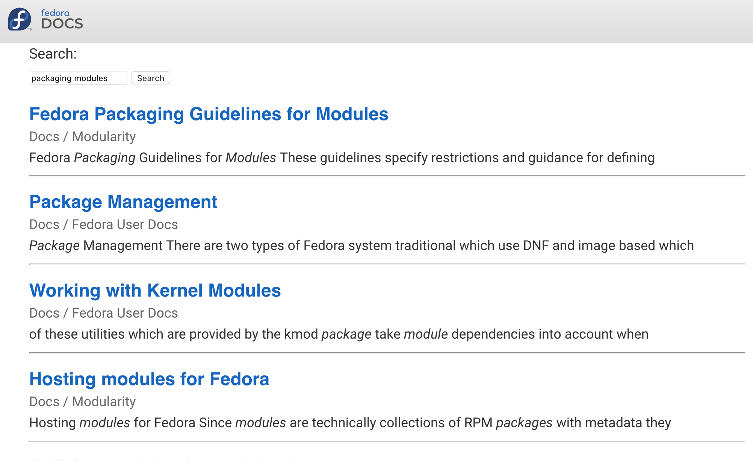Click the snippet starting 'Fedora Packaging Guidelines for Modules These'

pyautogui.click(x=342, y=158)
